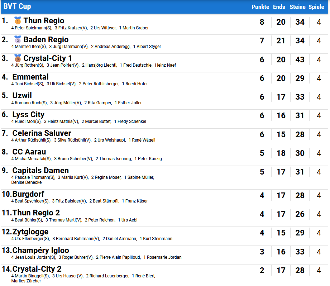The height and width of the screenshot is (286, 330).
Task: Select the Ends column header
Action: 279,7
